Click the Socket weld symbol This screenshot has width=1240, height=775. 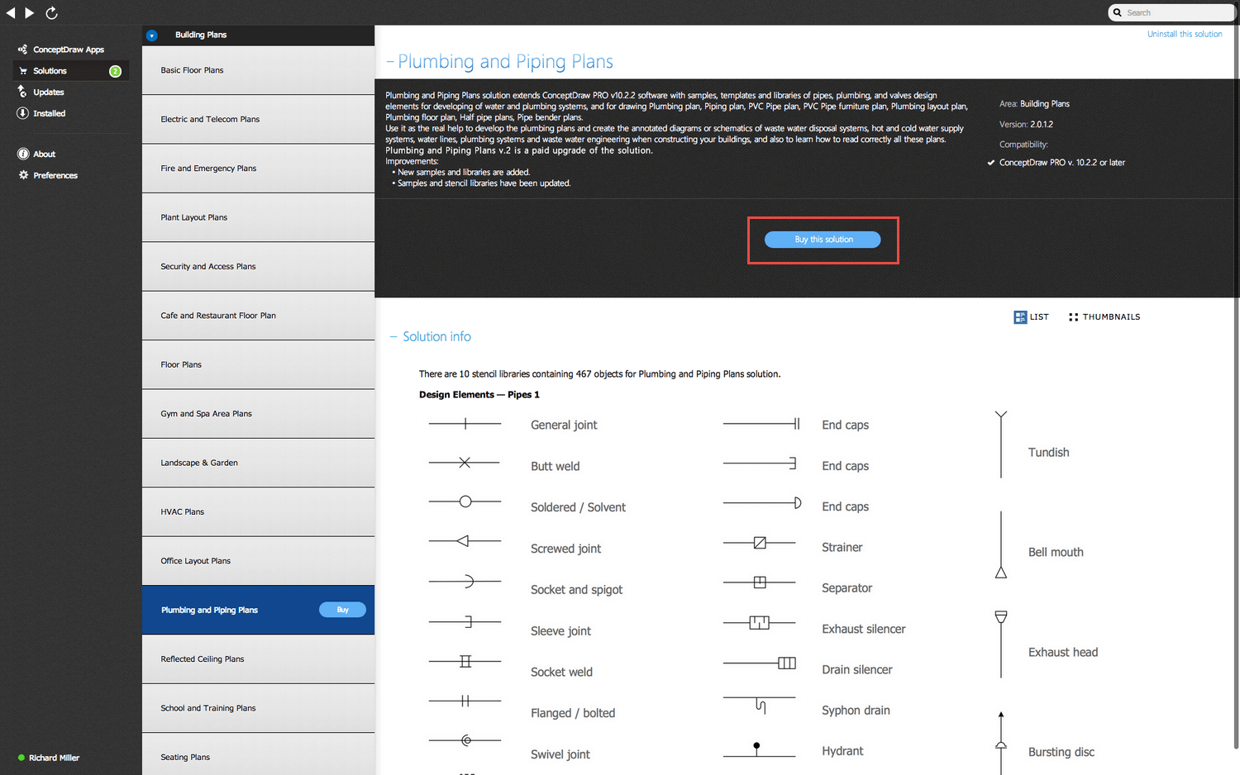tap(465, 661)
